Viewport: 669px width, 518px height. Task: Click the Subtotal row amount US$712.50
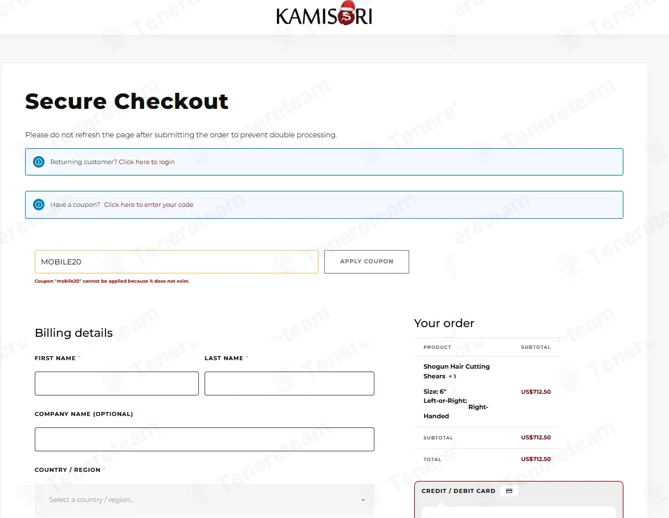pos(536,437)
